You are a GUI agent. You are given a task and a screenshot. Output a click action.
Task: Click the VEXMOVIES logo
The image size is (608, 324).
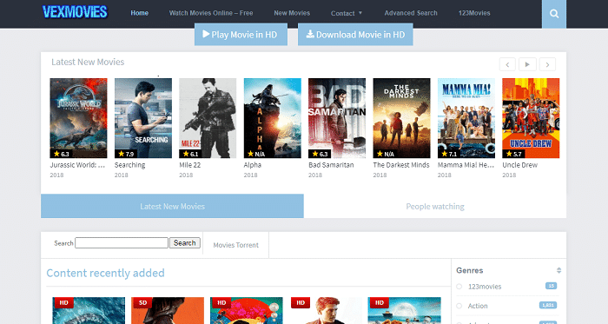point(75,12)
